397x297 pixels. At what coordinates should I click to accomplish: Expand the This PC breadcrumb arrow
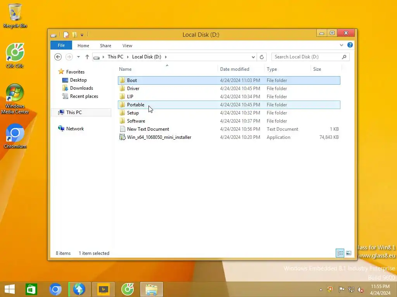pyautogui.click(x=128, y=57)
